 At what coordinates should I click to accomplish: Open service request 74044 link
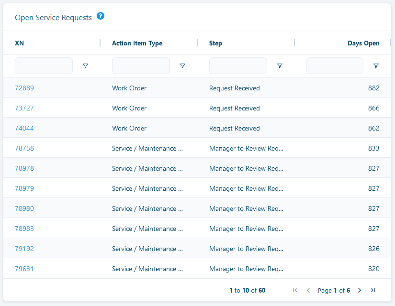point(24,128)
